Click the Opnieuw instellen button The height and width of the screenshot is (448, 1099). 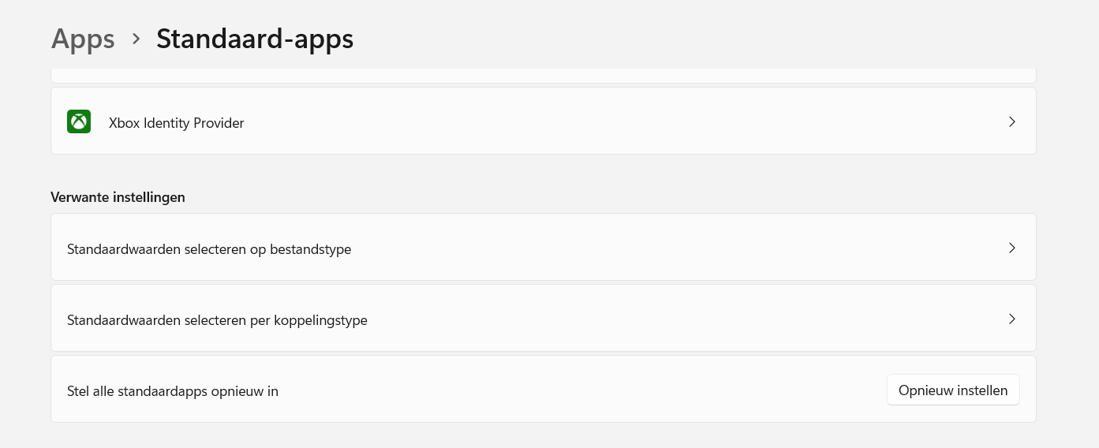point(953,390)
